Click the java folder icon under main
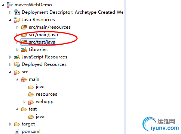This screenshot has width=181, height=134. pos(31,87)
